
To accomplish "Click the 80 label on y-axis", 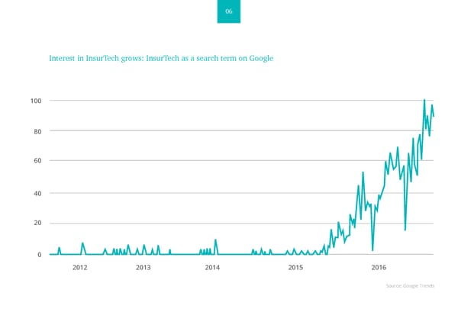I will click(x=38, y=131).
